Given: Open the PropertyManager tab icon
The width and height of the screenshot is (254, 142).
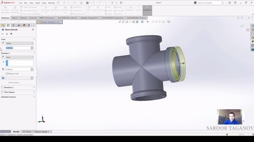Looking at the screenshot, I should coord(8,25).
